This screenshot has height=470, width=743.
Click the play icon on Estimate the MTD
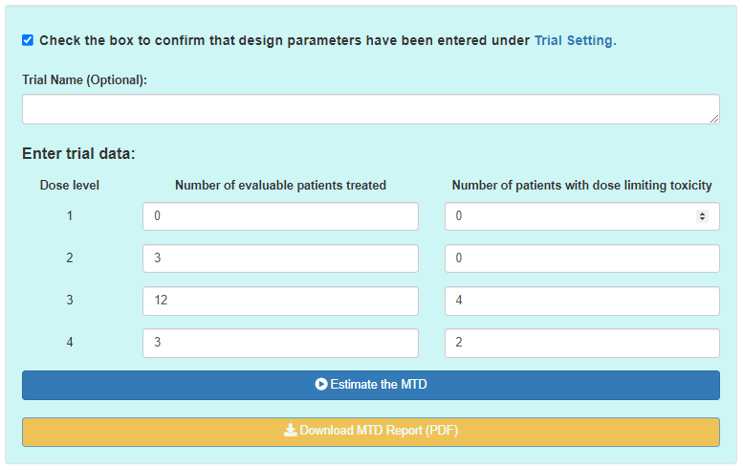pos(321,385)
